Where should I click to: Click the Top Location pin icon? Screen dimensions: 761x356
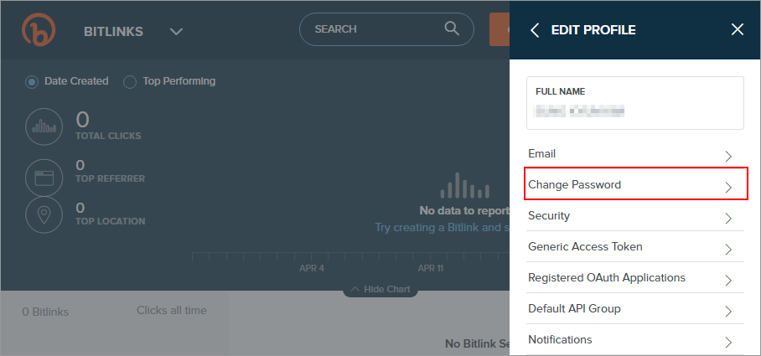[x=44, y=215]
